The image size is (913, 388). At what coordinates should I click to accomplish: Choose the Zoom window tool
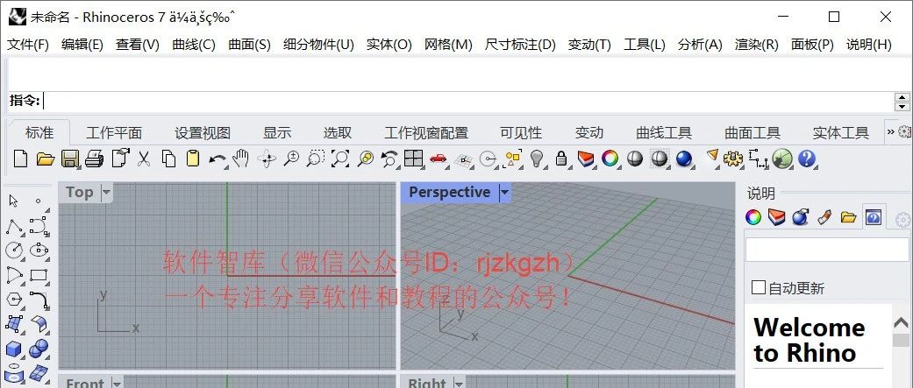point(316,159)
